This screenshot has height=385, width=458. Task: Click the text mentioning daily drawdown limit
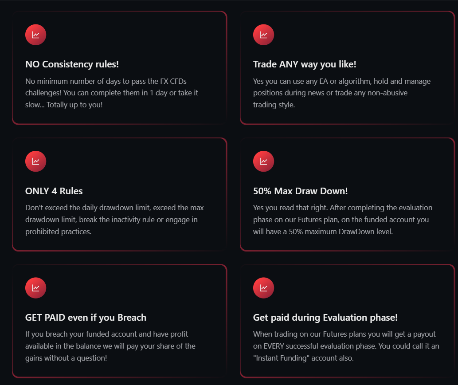click(x=114, y=219)
